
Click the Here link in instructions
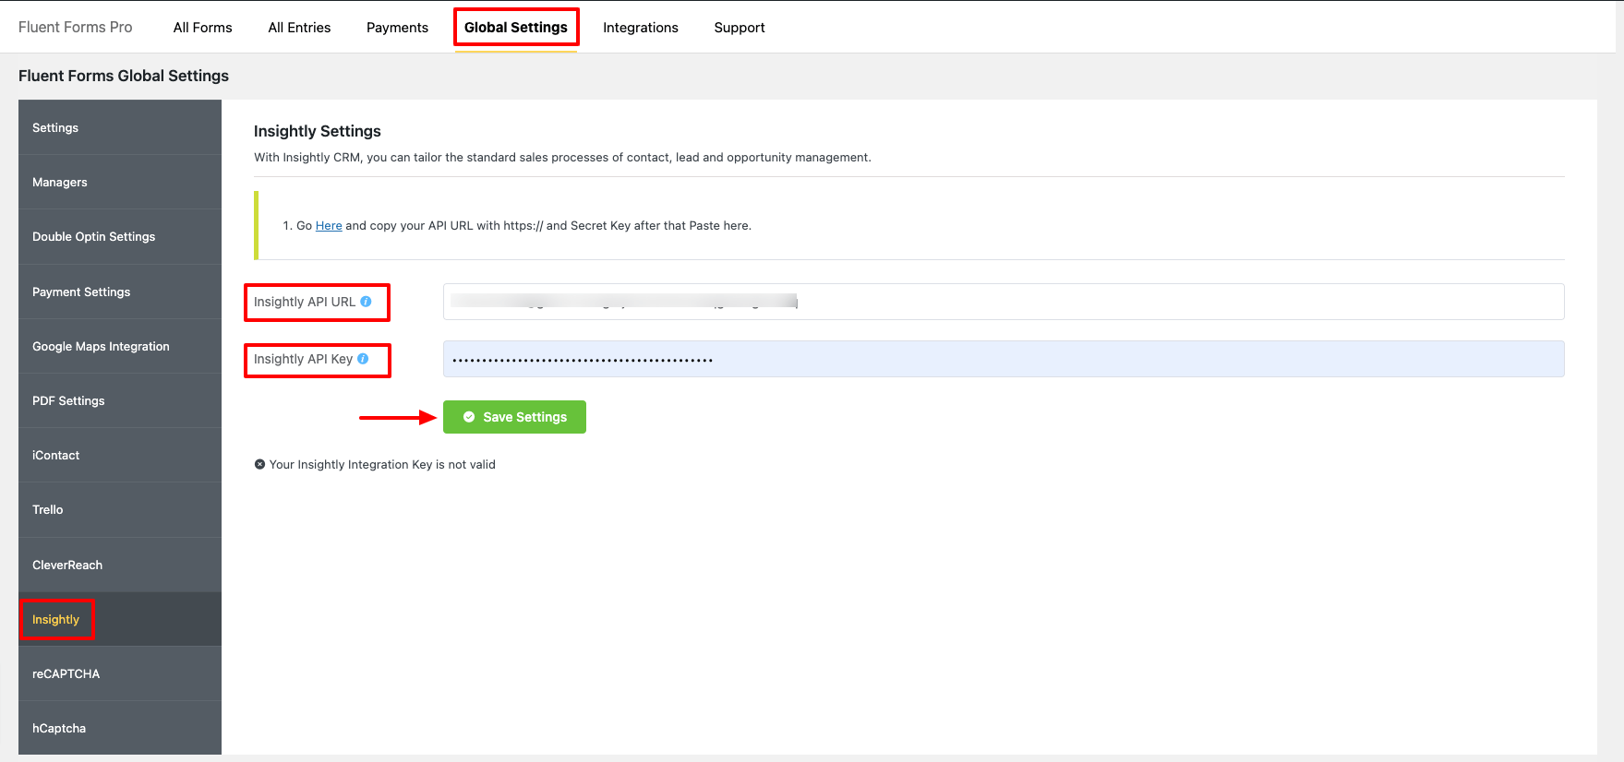(x=329, y=226)
